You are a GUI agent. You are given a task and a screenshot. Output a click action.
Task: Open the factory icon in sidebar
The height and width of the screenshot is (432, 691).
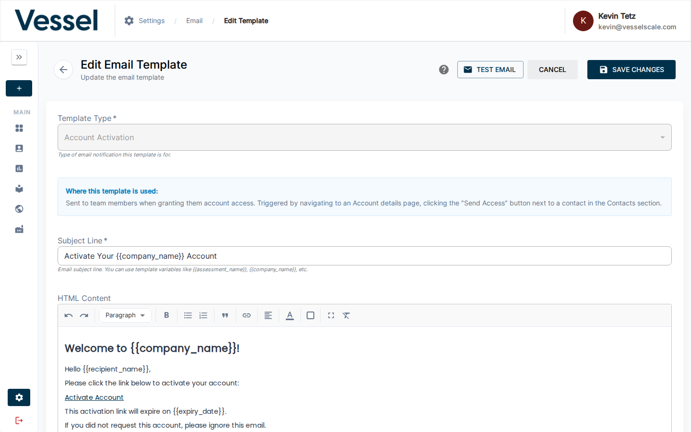[19, 229]
